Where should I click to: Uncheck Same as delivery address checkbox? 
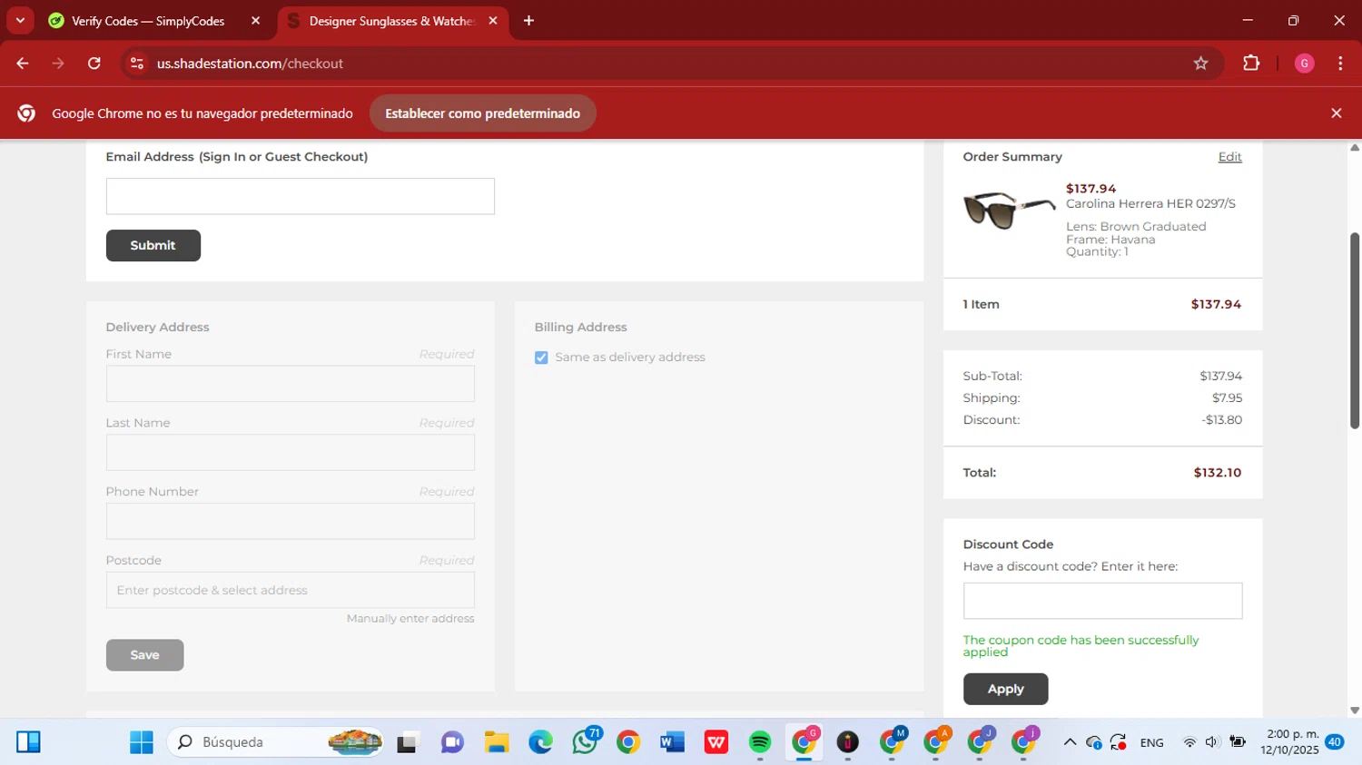pyautogui.click(x=541, y=358)
